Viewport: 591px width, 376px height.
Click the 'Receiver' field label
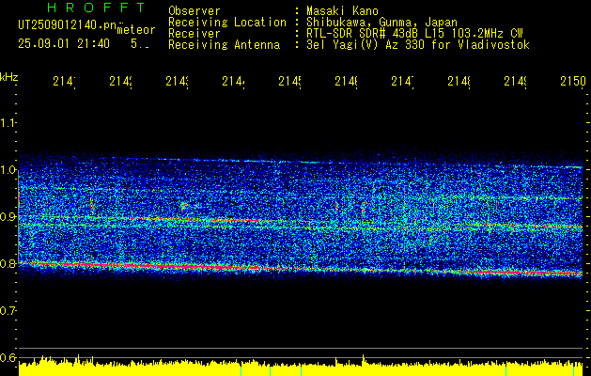click(194, 34)
